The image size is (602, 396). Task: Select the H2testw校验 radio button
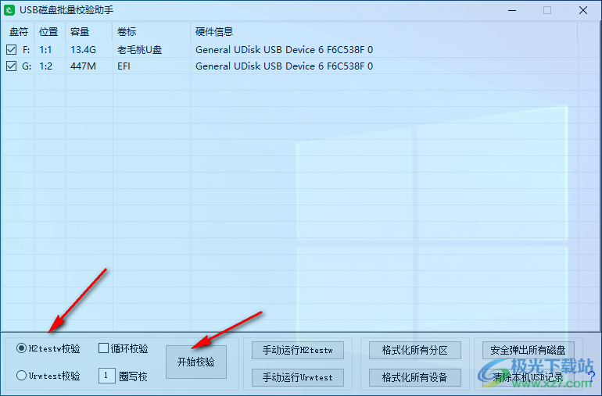(22, 348)
